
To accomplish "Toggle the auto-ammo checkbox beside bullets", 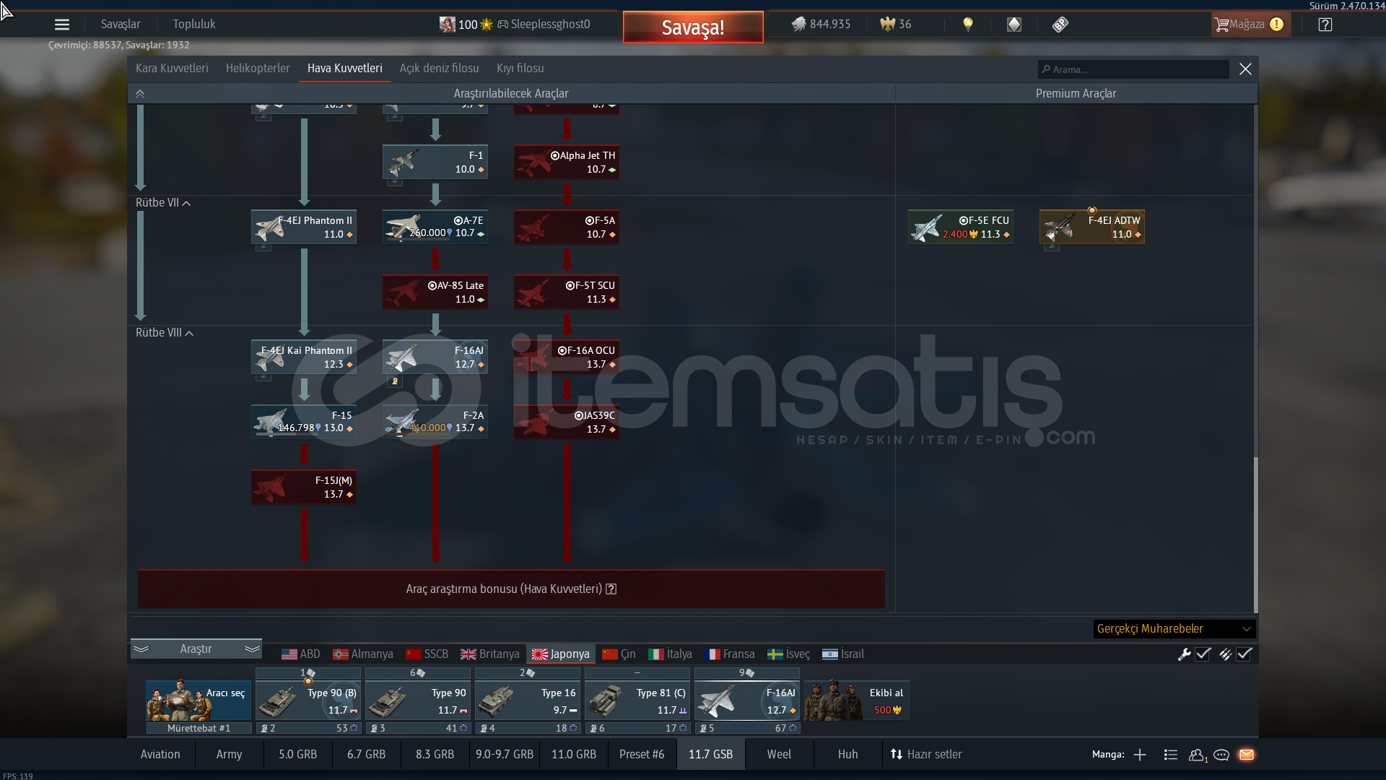I will tap(1244, 654).
